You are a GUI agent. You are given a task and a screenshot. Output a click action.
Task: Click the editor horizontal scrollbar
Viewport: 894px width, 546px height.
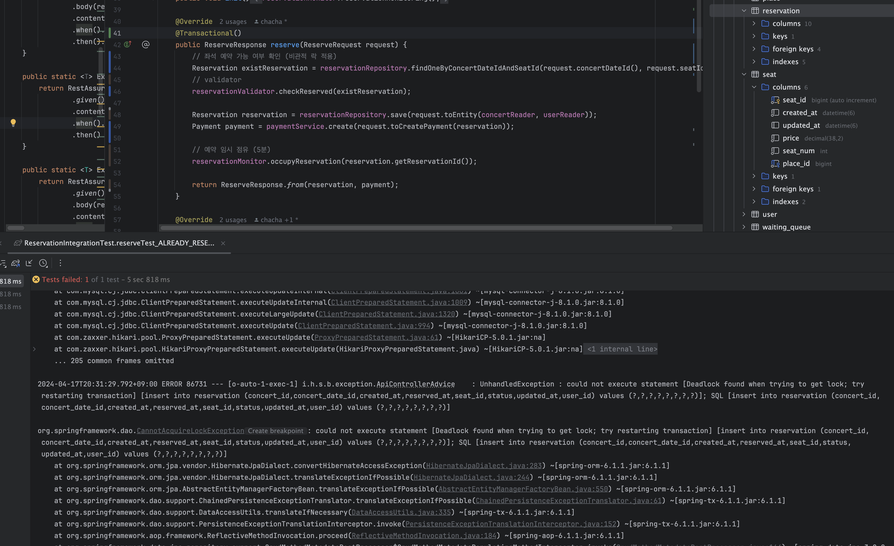pyautogui.click(x=416, y=228)
